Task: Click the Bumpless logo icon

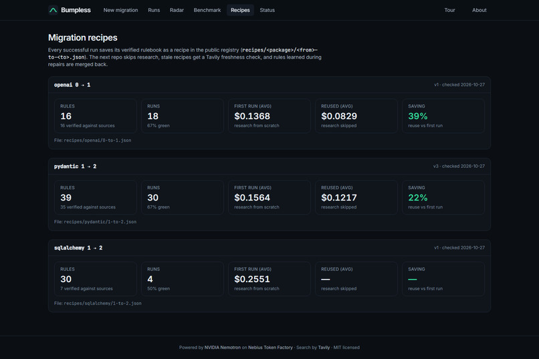Action: coord(53,10)
